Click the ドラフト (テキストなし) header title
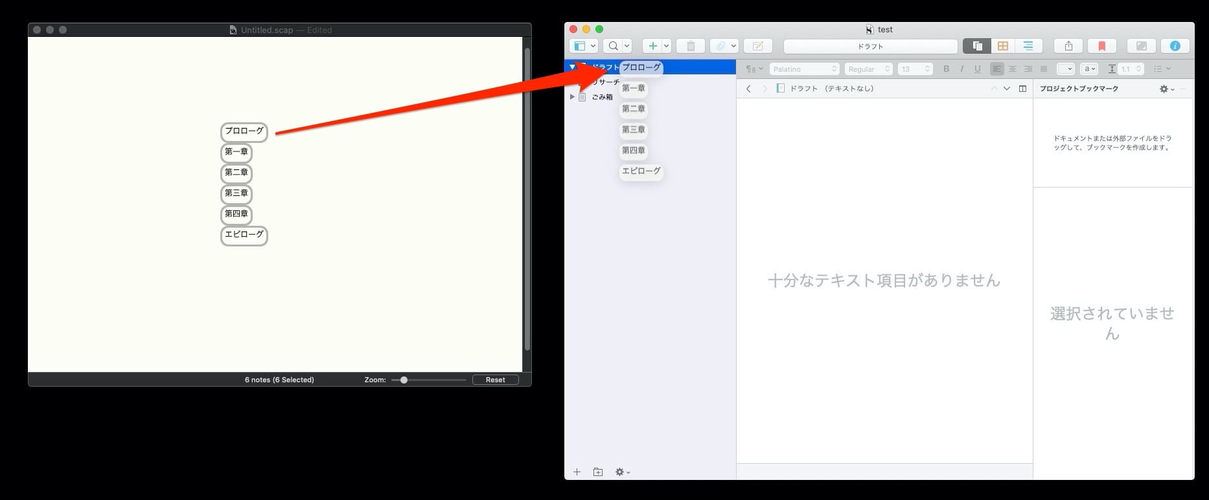The width and height of the screenshot is (1209, 500). 832,89
